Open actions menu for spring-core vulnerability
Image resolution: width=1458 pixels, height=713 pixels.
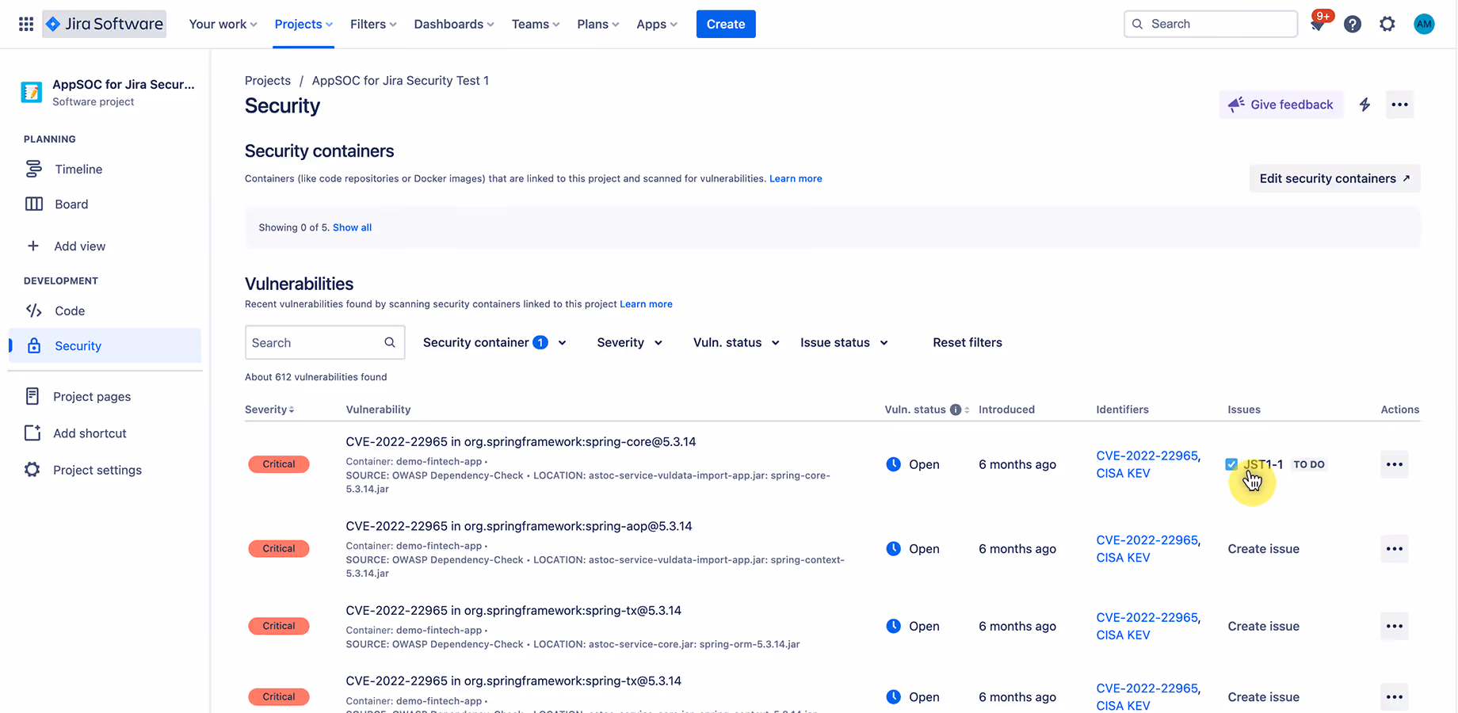1395,464
